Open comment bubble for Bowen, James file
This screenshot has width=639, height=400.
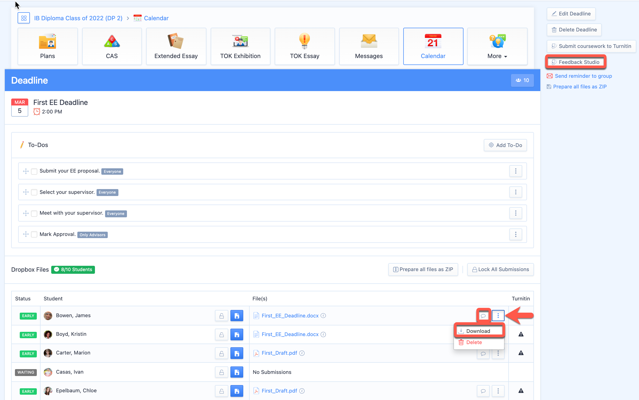pos(483,316)
